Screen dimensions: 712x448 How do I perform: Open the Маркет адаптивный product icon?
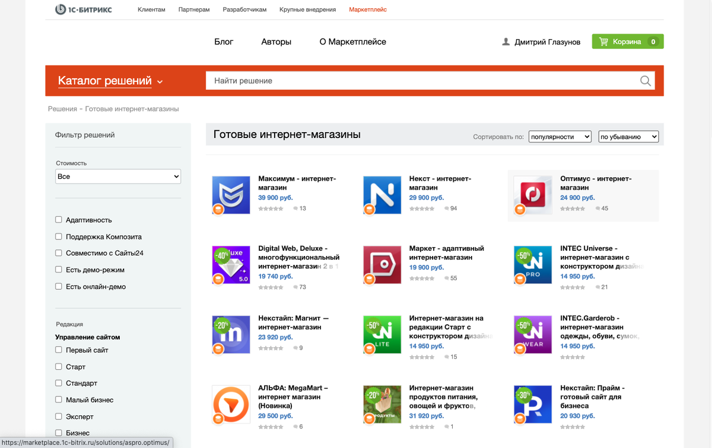382,265
